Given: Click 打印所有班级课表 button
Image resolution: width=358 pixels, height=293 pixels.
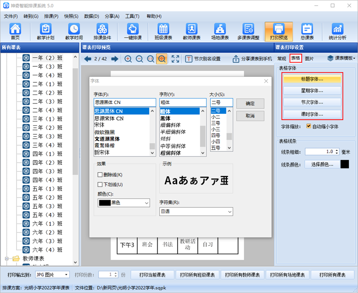Looking at the screenshot, I should pos(197,275).
